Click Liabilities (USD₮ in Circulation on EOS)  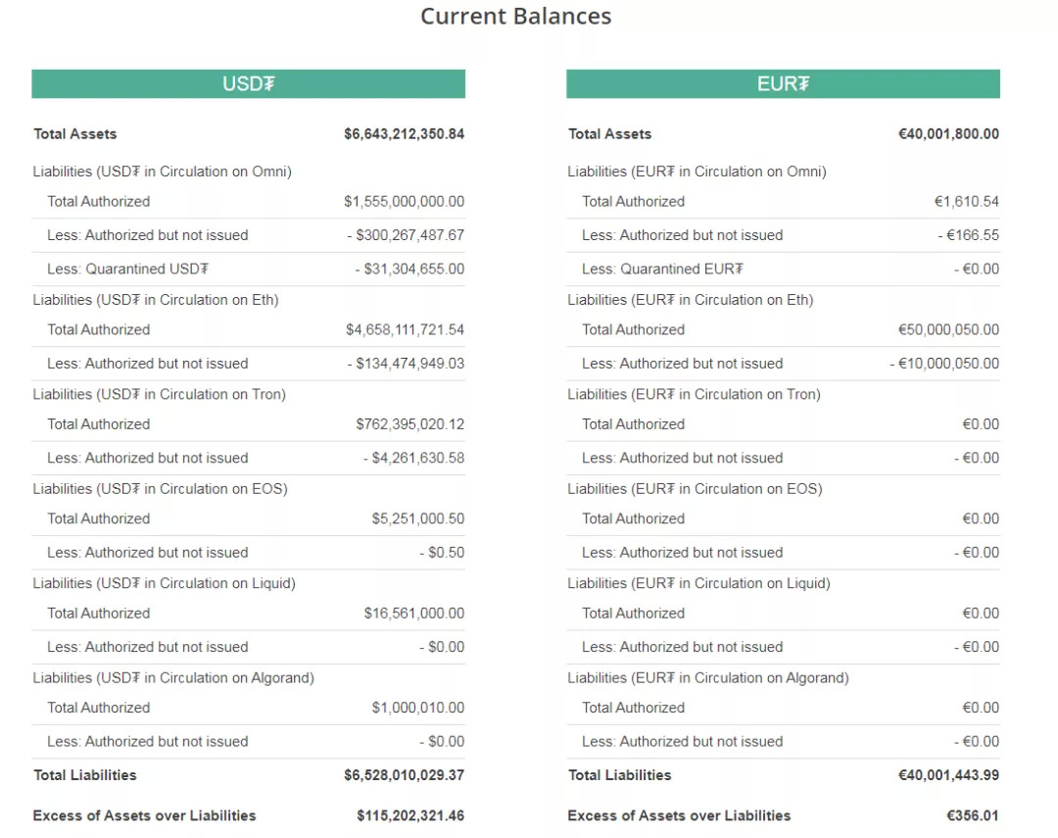pos(161,488)
